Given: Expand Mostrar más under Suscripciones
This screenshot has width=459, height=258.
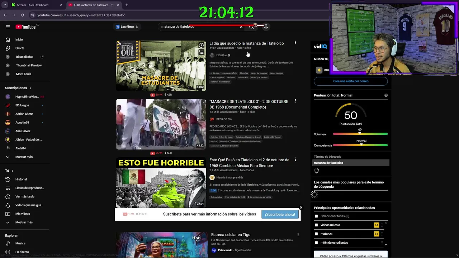Looking at the screenshot, I should [x=24, y=157].
